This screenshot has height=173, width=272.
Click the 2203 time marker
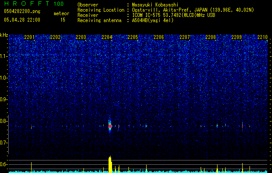pyautogui.click(x=81, y=37)
